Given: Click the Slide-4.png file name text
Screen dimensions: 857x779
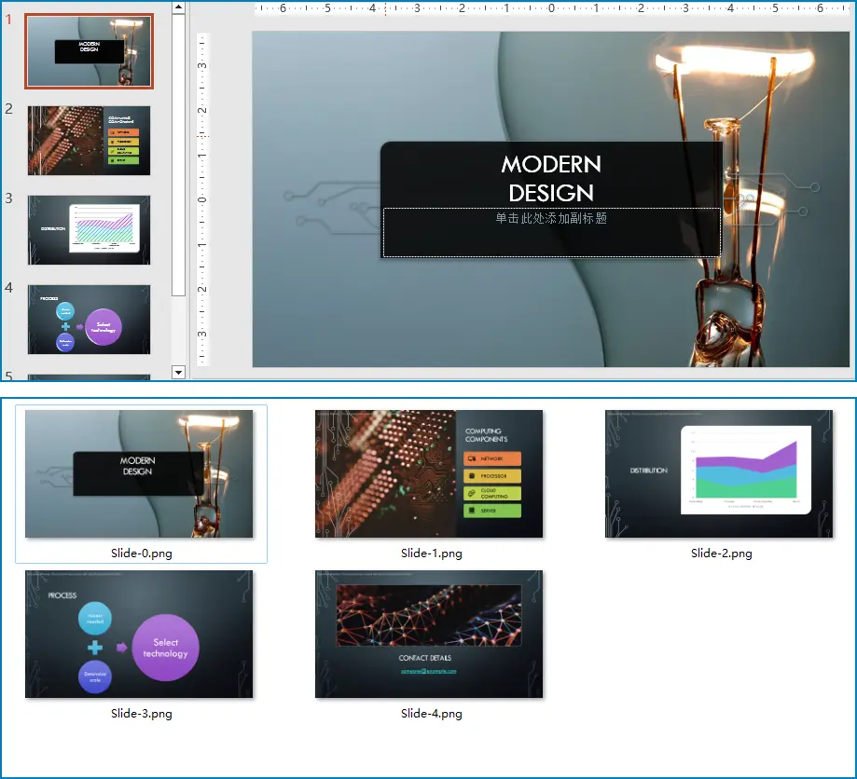Looking at the screenshot, I should point(431,714).
